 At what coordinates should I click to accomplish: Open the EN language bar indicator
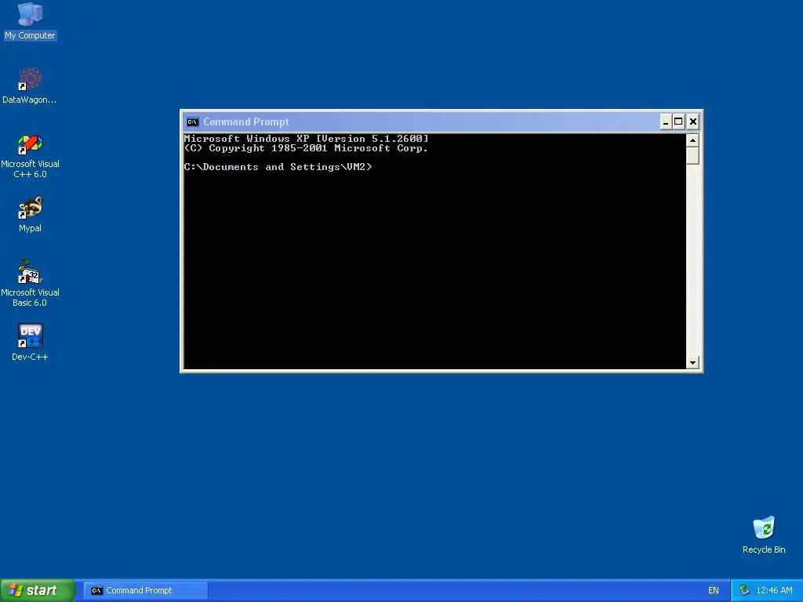click(x=714, y=590)
